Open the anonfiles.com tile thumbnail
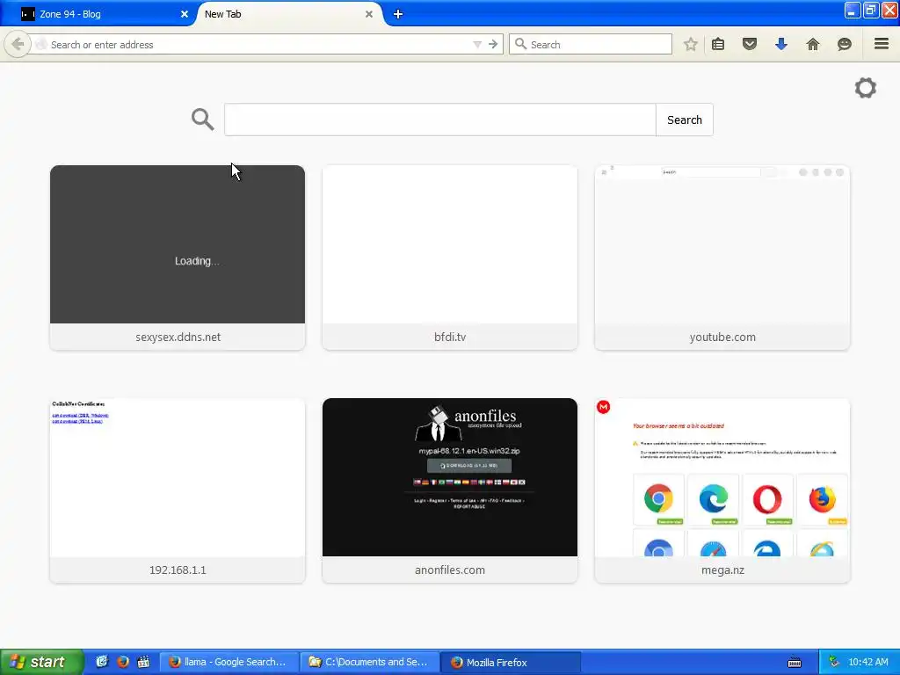This screenshot has height=675, width=900. [450, 477]
